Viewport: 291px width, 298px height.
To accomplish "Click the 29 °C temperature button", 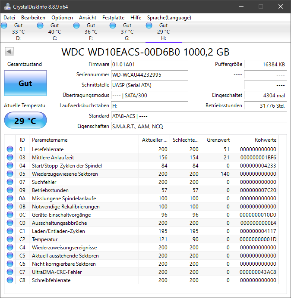I will 25,120.
